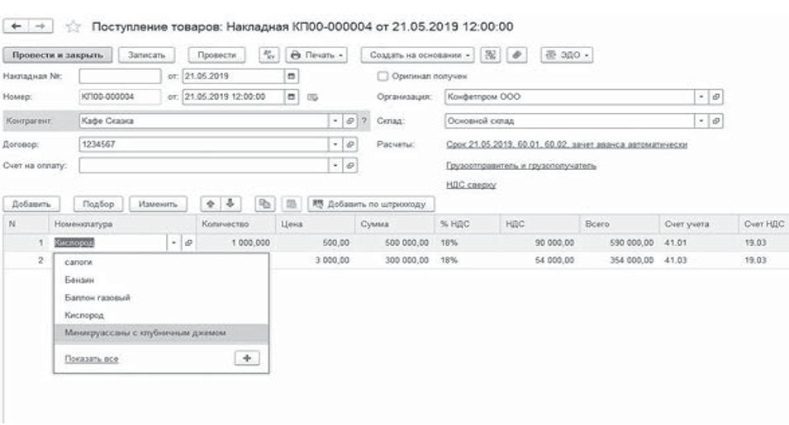Add document to favorites with star icon
Screen dimensions: 789x425
[x=72, y=27]
